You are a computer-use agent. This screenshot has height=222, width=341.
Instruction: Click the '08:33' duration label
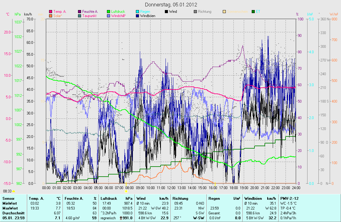point(7,191)
